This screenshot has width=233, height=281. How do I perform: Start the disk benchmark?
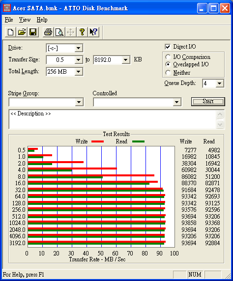(208, 102)
